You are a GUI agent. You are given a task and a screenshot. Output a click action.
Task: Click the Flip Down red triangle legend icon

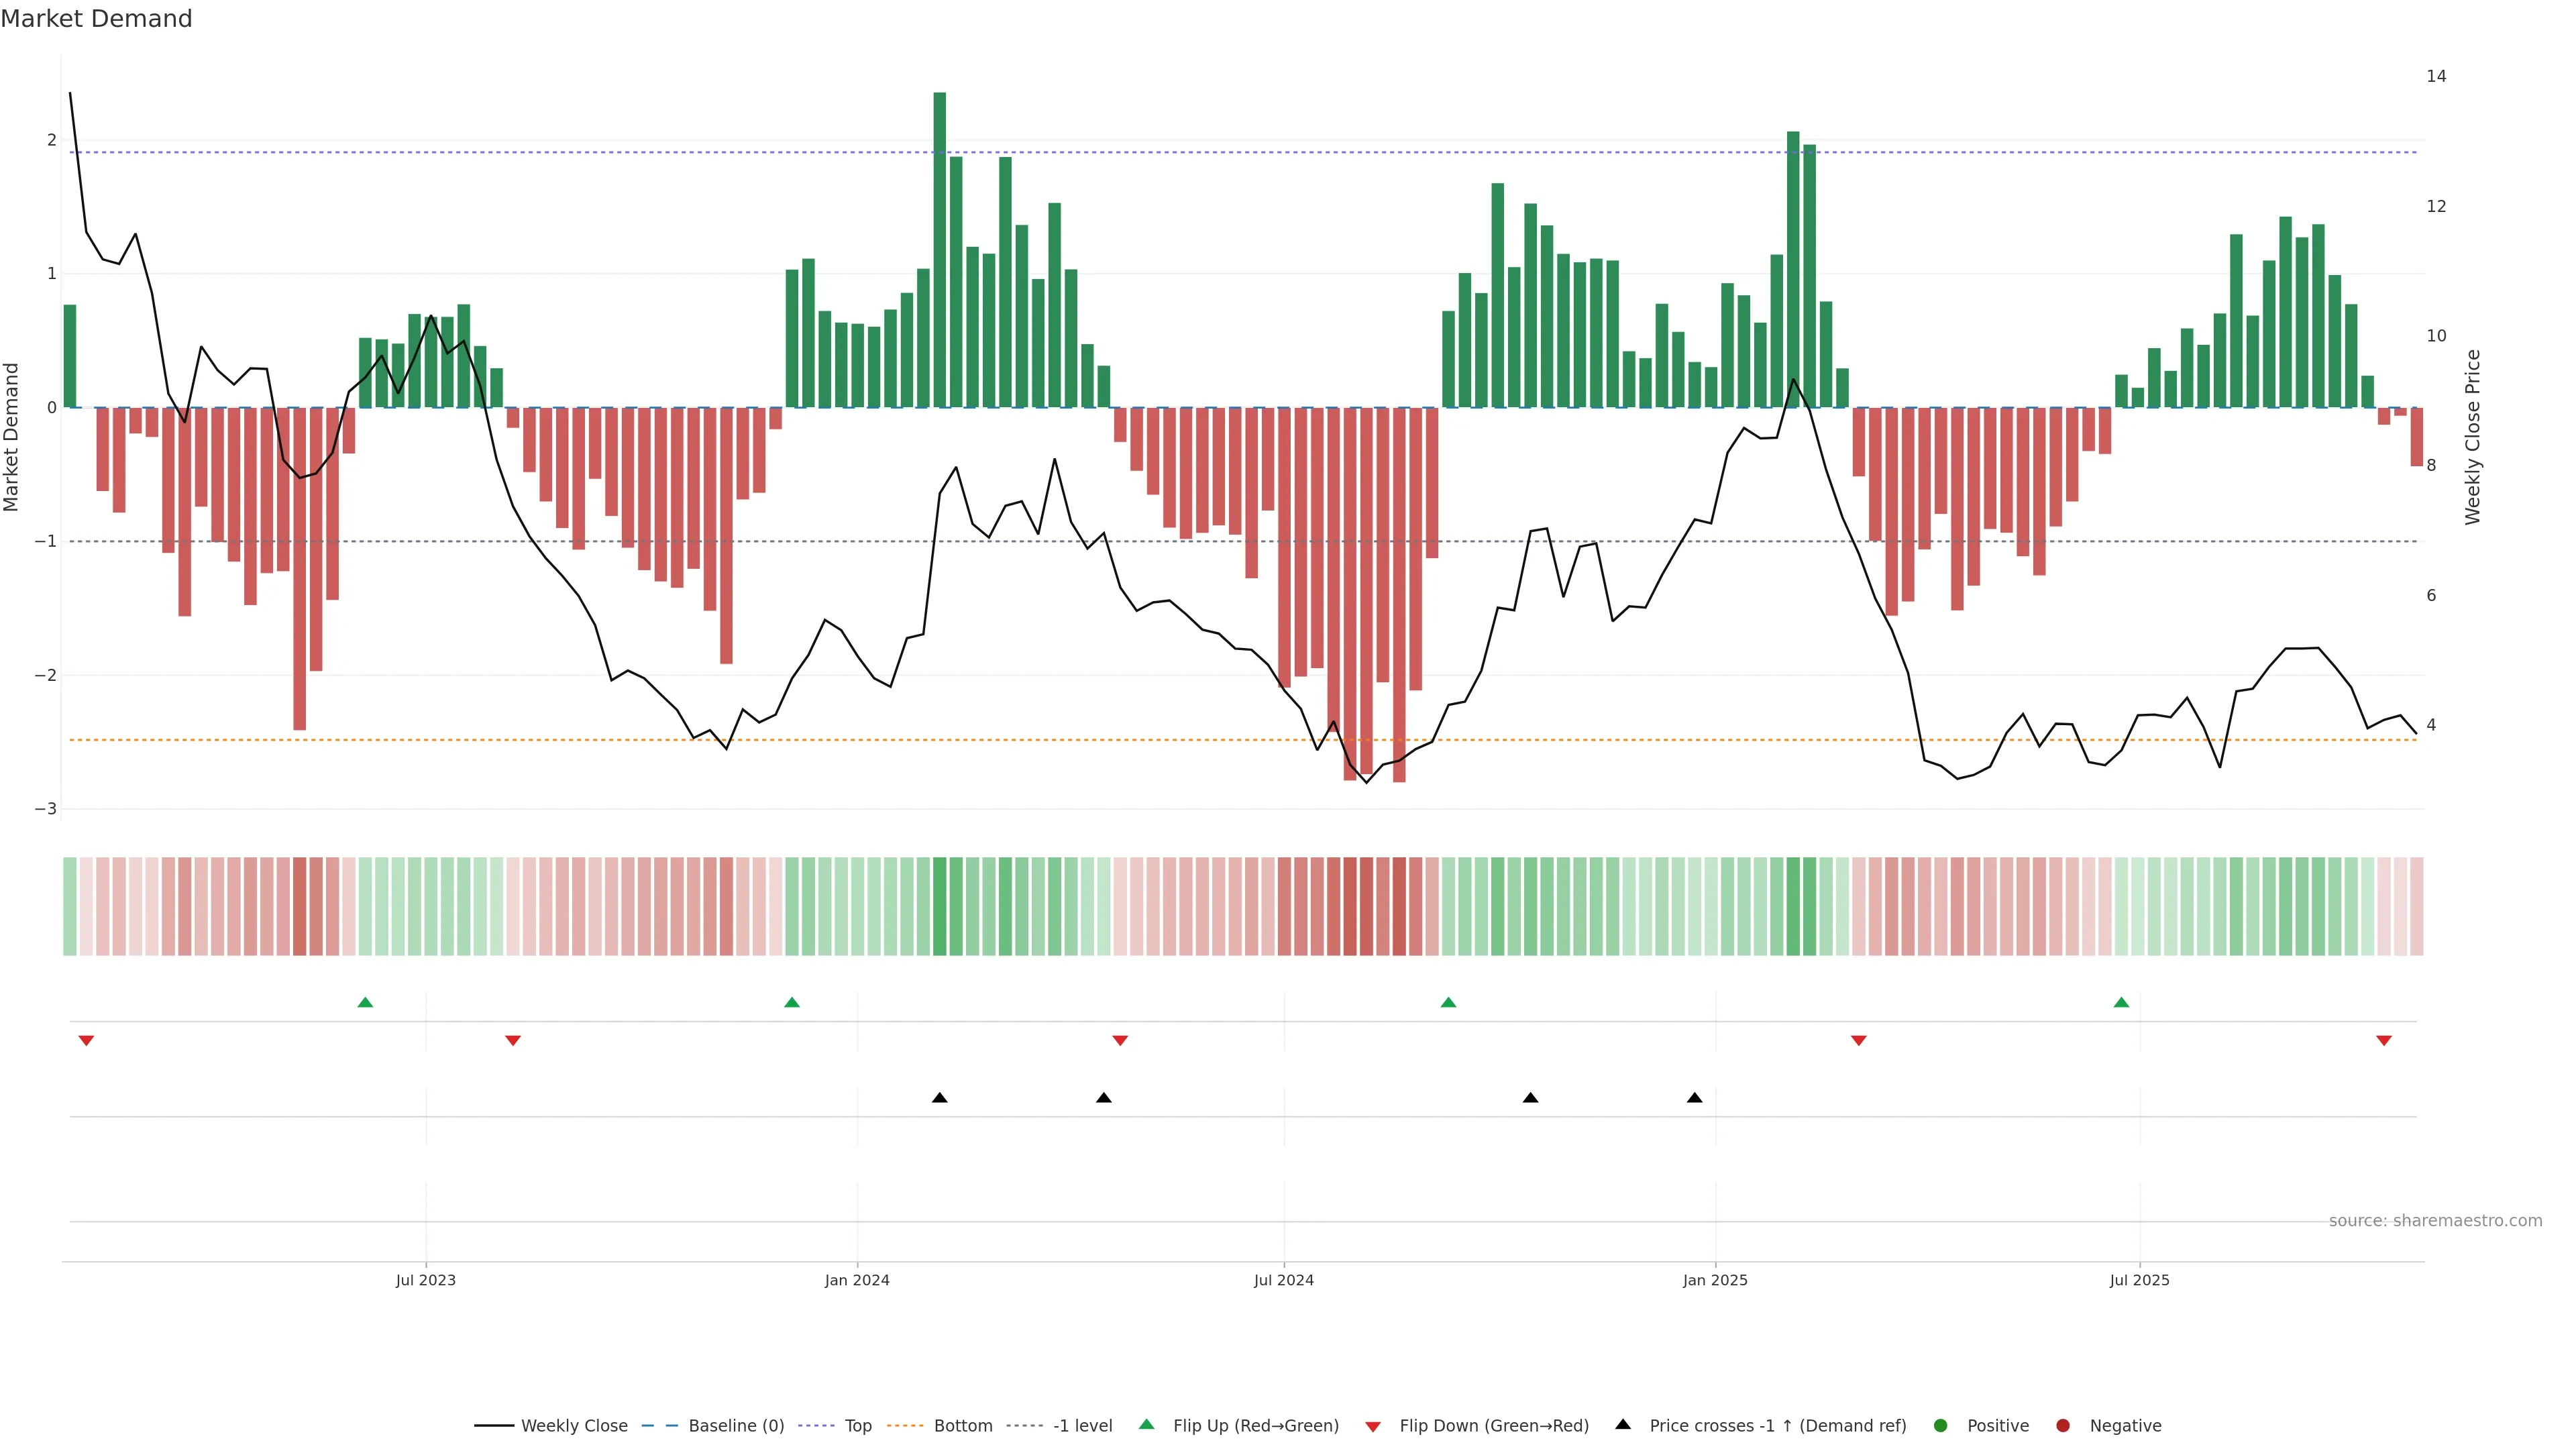1373,1426
